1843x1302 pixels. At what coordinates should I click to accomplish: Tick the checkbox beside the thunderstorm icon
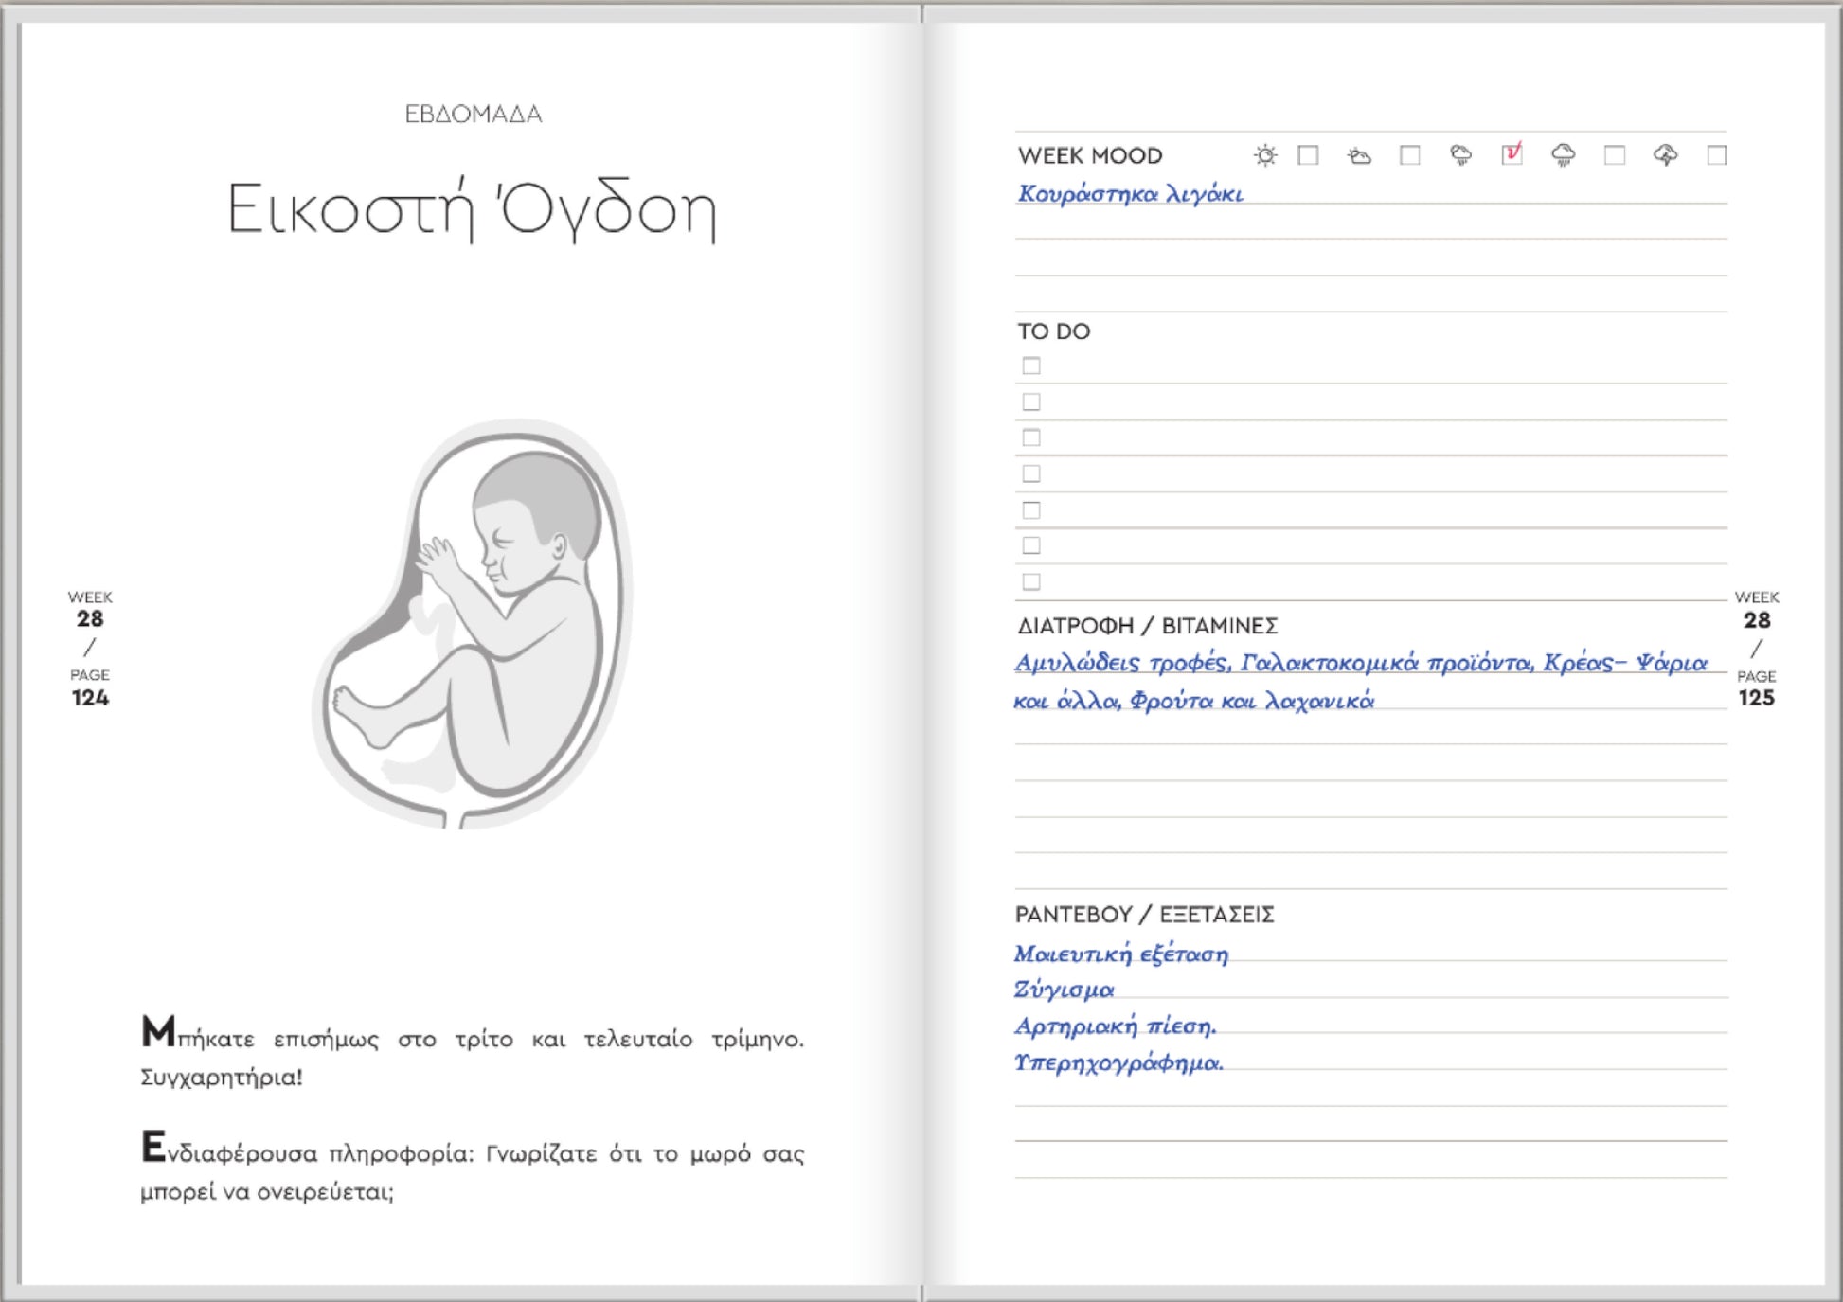click(1716, 155)
